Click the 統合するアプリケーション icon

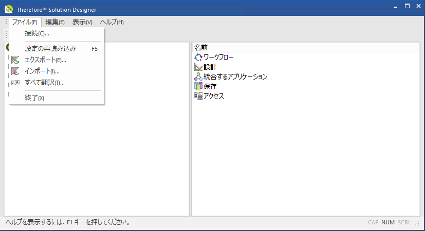pyautogui.click(x=198, y=76)
